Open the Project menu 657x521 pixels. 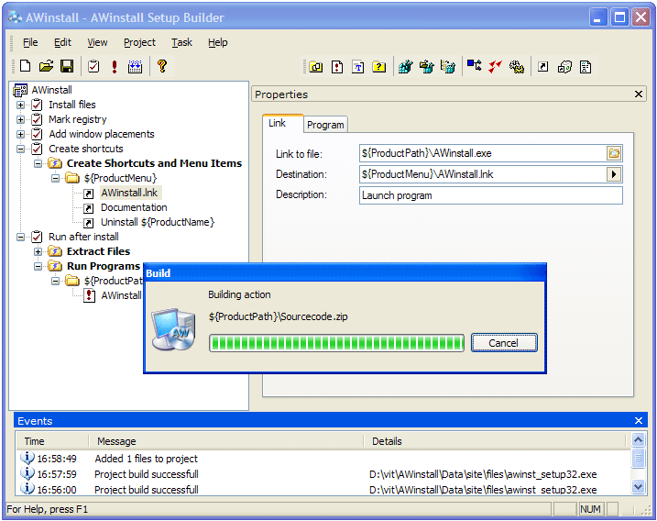tap(139, 42)
